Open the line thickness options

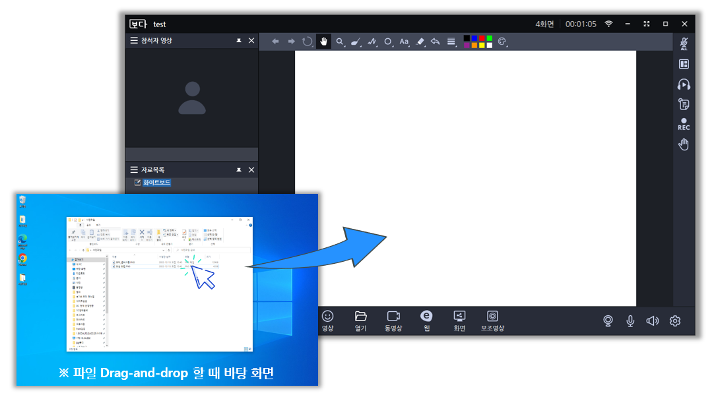(x=451, y=42)
